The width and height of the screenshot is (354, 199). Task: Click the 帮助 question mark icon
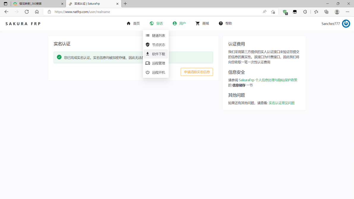click(221, 23)
